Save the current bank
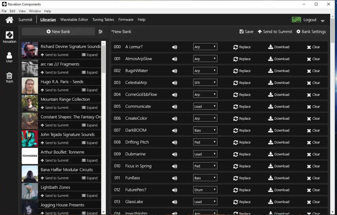 coord(246,32)
